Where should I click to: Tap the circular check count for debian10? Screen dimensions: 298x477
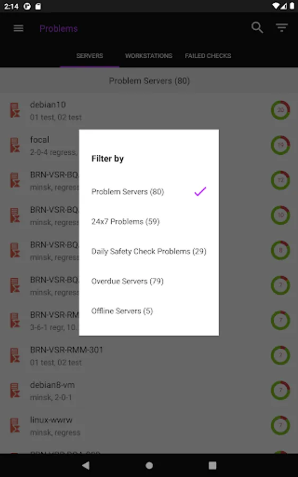(x=280, y=110)
